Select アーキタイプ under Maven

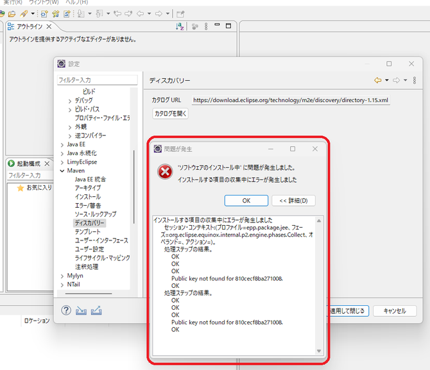(x=88, y=188)
